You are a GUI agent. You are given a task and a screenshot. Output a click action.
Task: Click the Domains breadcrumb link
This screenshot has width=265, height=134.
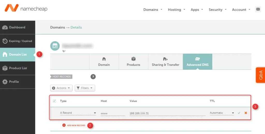tap(57, 27)
